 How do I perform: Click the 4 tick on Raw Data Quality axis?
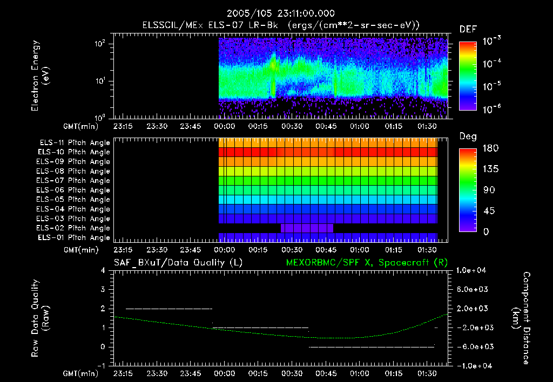103,270
